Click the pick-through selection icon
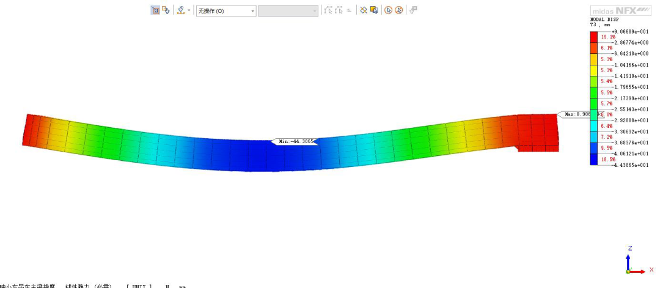The image size is (660, 288). [166, 10]
